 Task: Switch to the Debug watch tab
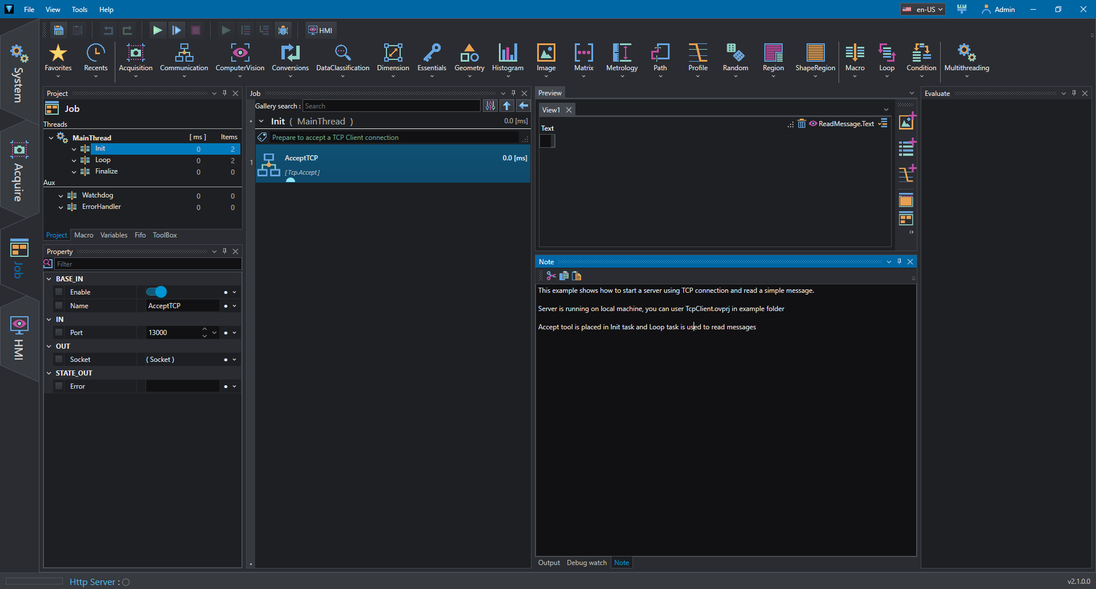(x=586, y=563)
